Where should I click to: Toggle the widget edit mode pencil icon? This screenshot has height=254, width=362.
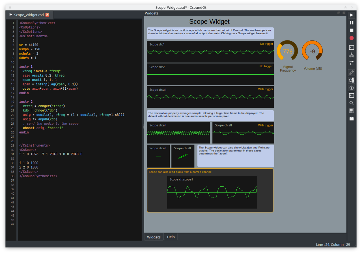pyautogui.click(x=352, y=72)
